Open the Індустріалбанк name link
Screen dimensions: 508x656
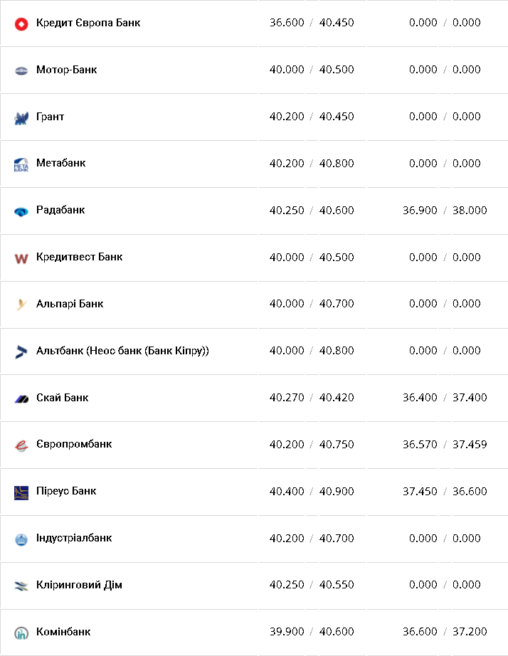click(74, 539)
